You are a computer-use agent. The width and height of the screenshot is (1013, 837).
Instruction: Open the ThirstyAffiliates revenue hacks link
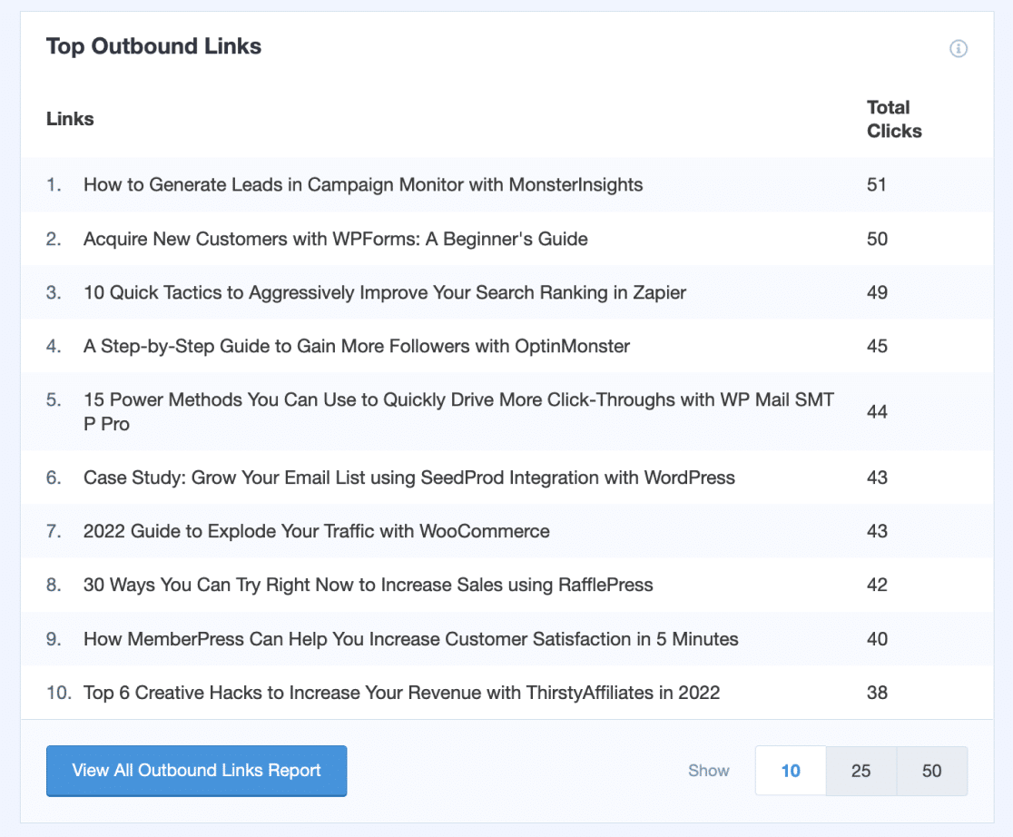point(402,693)
